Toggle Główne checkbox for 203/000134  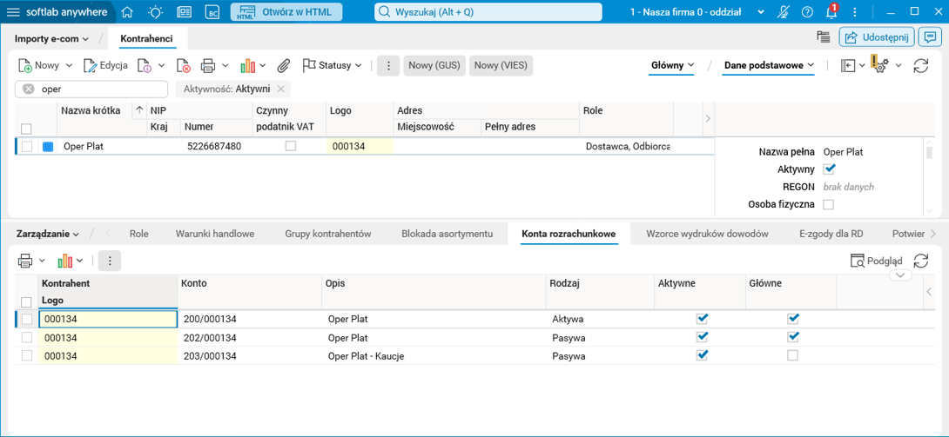[792, 355]
